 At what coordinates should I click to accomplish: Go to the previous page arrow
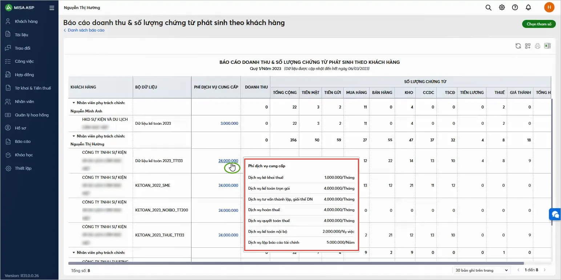[519, 270]
